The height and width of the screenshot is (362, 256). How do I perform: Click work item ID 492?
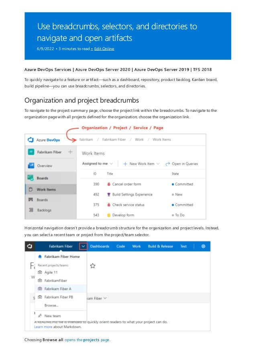point(96,194)
